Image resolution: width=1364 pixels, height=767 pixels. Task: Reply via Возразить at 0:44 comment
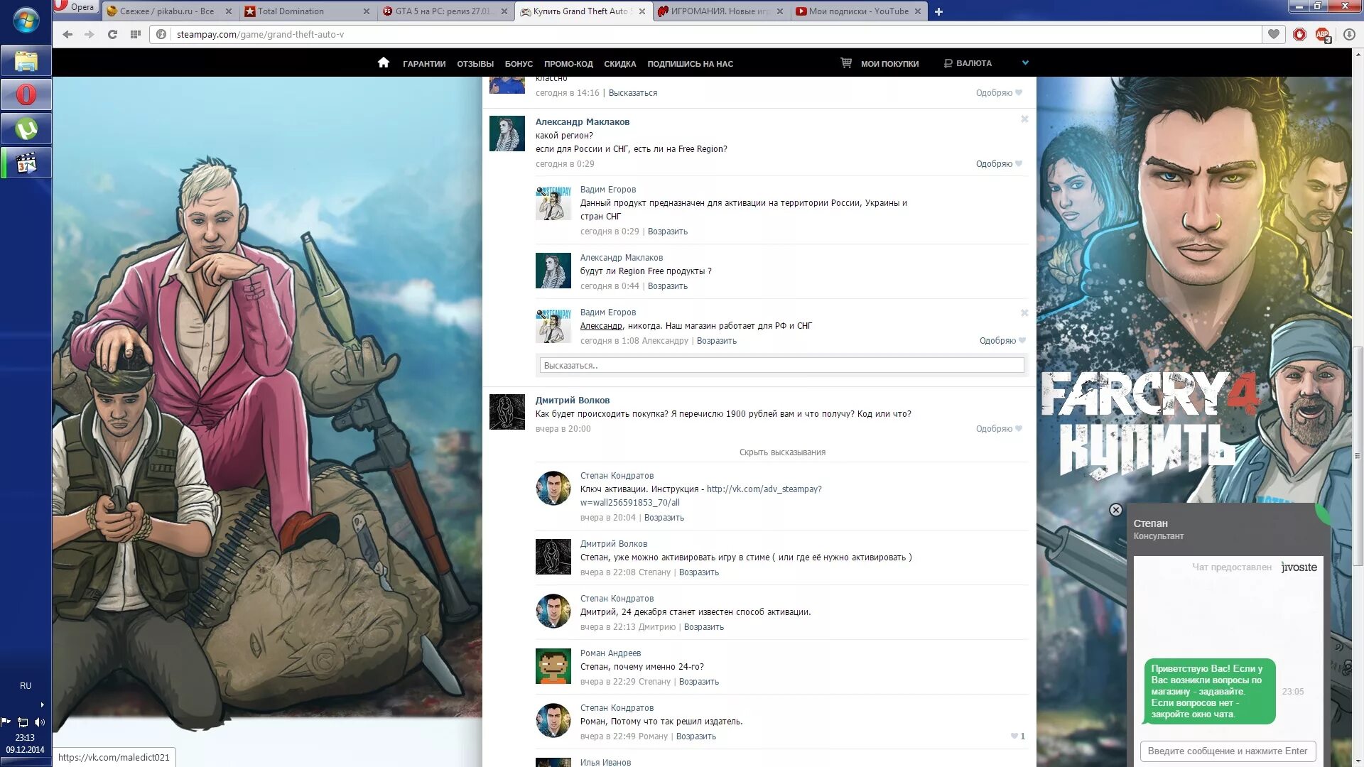click(668, 286)
